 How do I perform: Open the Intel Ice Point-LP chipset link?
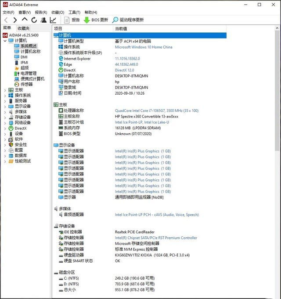click(142, 122)
